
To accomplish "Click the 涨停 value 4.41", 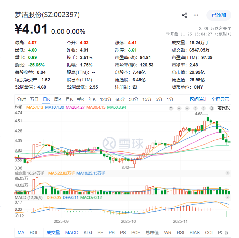I will (x=132, y=43).
